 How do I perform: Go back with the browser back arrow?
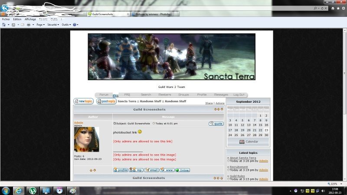[x=4, y=8]
